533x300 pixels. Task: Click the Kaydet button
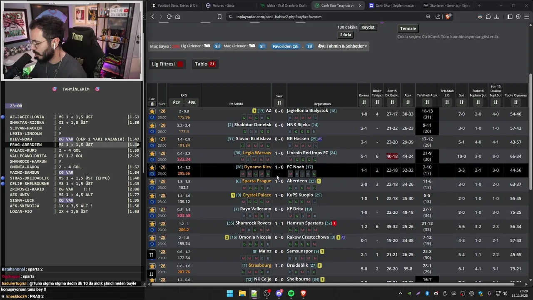[x=368, y=27]
